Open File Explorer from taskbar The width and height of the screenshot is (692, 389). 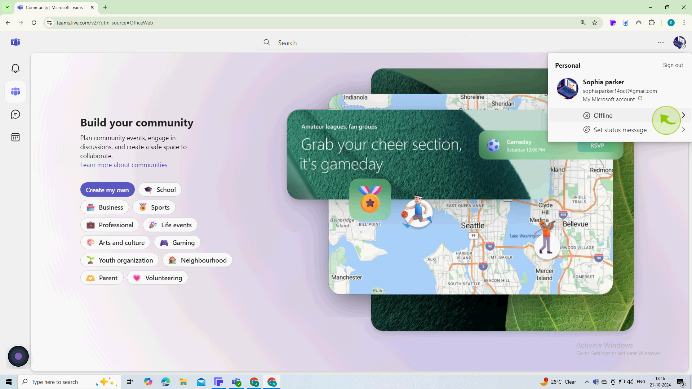[x=183, y=382]
